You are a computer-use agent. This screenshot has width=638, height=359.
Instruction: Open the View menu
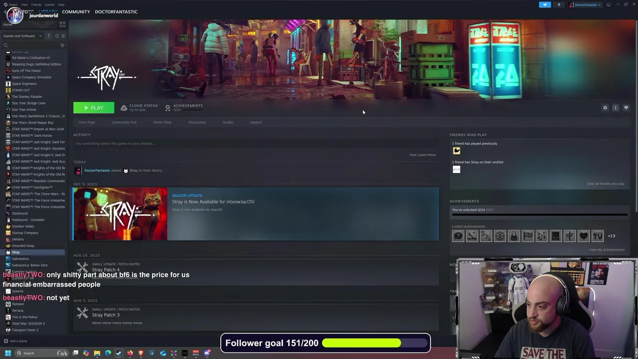coord(24,4)
